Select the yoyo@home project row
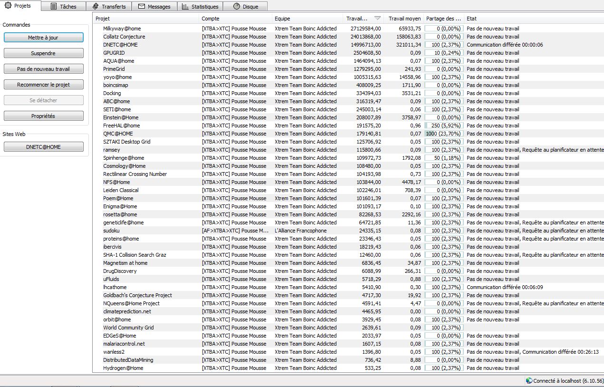The width and height of the screenshot is (604, 387). pyautogui.click(x=348, y=77)
